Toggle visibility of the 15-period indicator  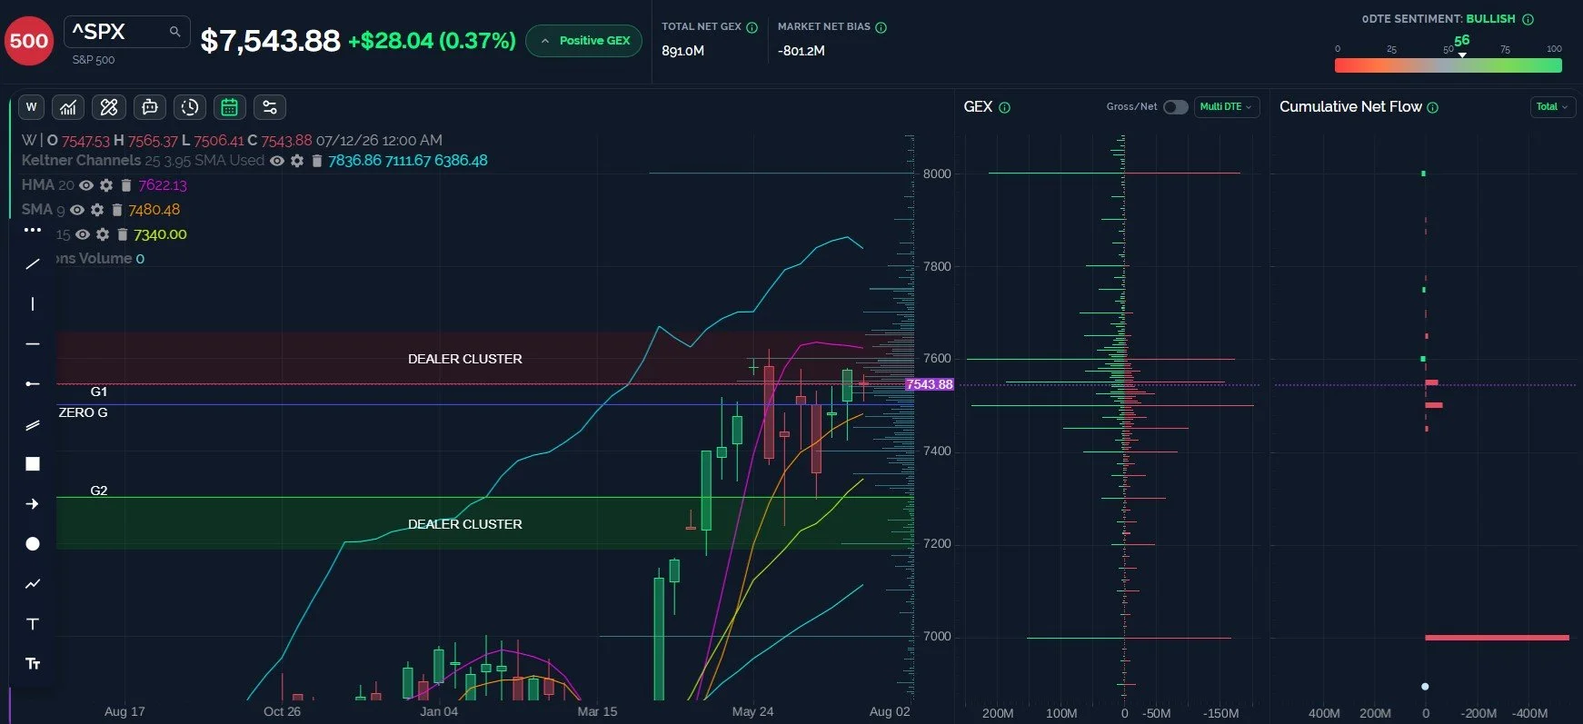[x=83, y=234]
